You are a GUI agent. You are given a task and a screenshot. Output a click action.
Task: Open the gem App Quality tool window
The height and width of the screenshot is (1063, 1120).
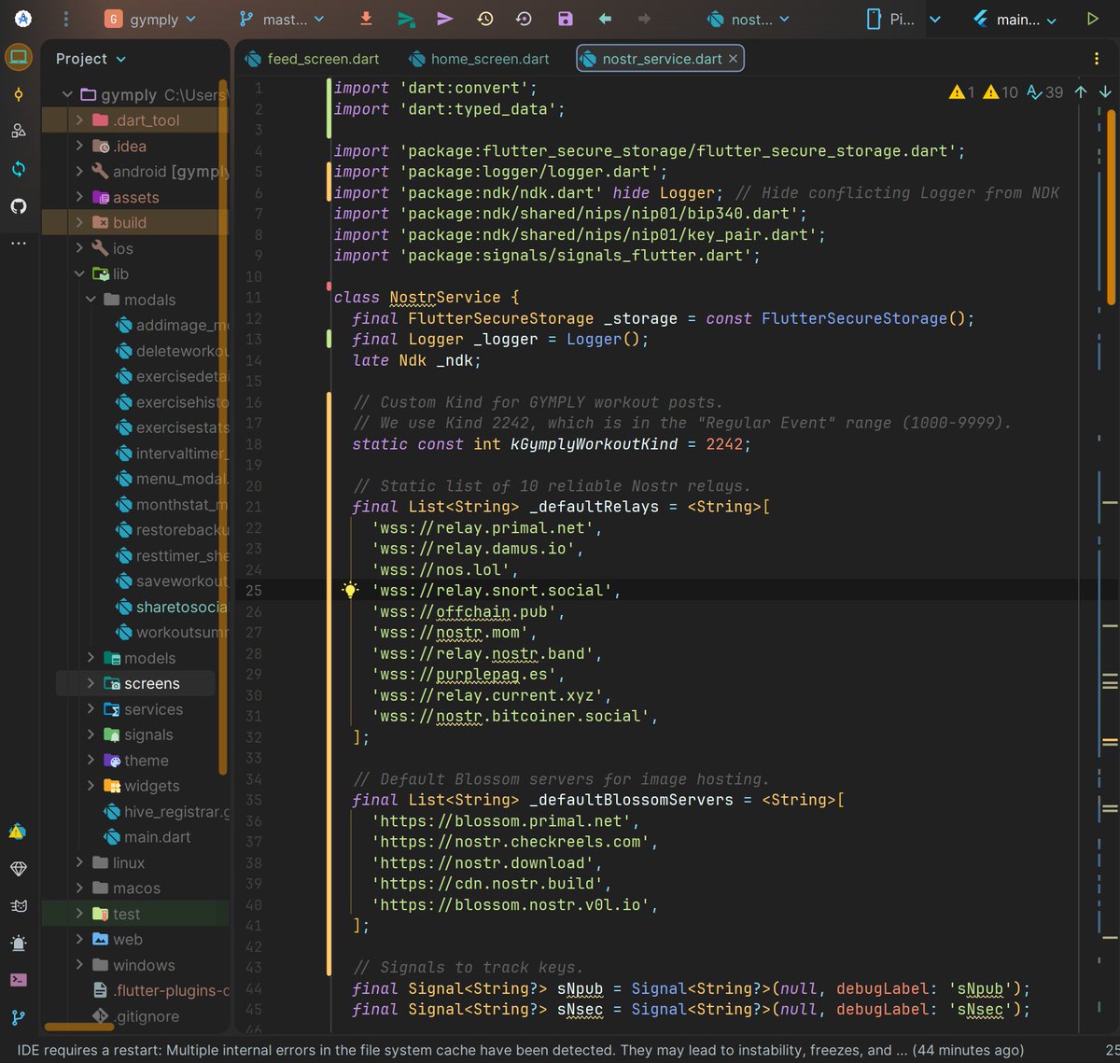click(x=18, y=868)
